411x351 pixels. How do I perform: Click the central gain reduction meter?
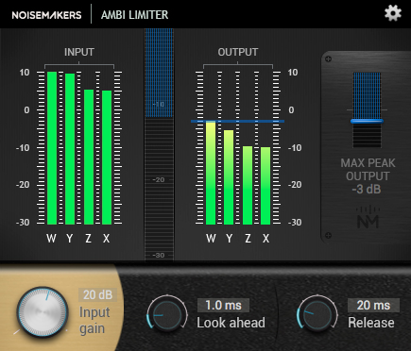click(159, 144)
